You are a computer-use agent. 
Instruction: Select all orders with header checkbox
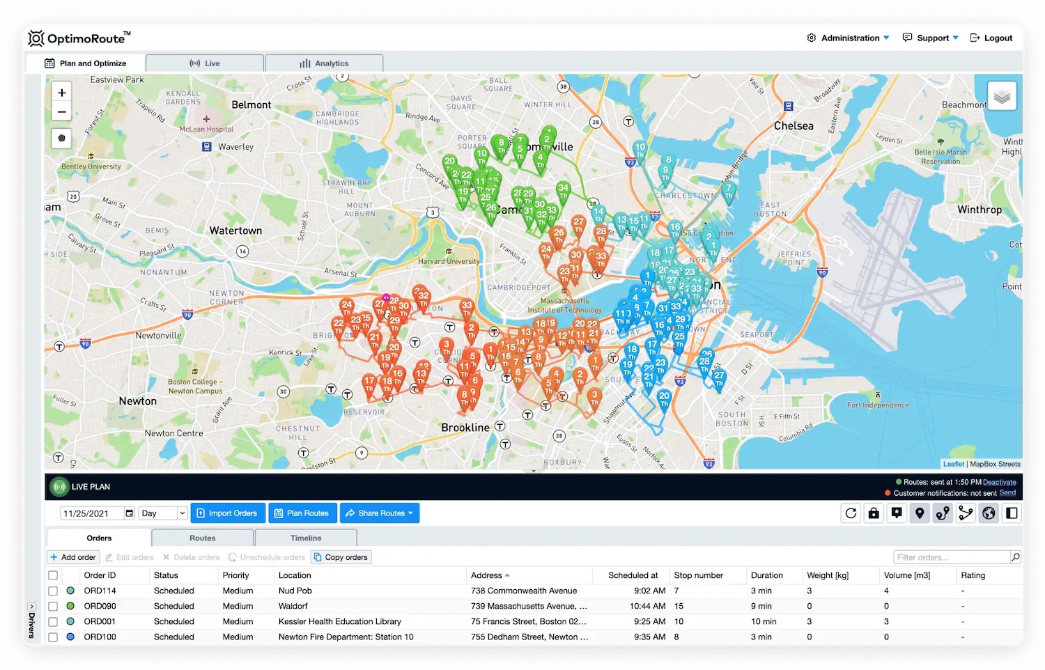click(x=53, y=575)
